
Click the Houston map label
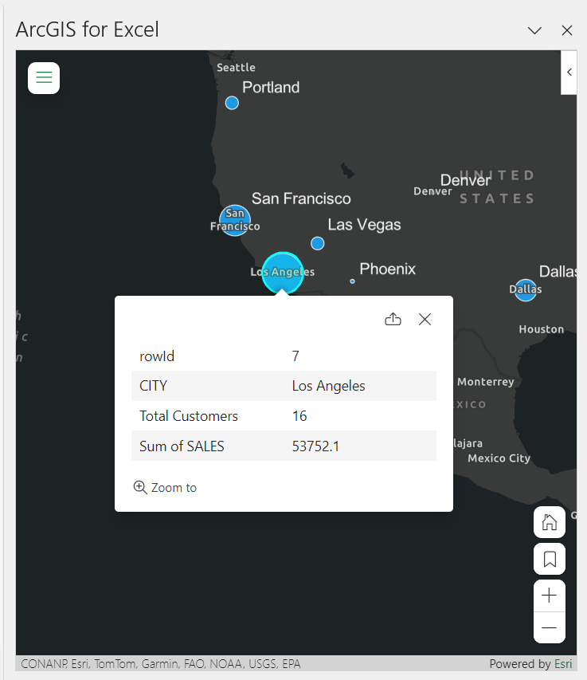(542, 329)
